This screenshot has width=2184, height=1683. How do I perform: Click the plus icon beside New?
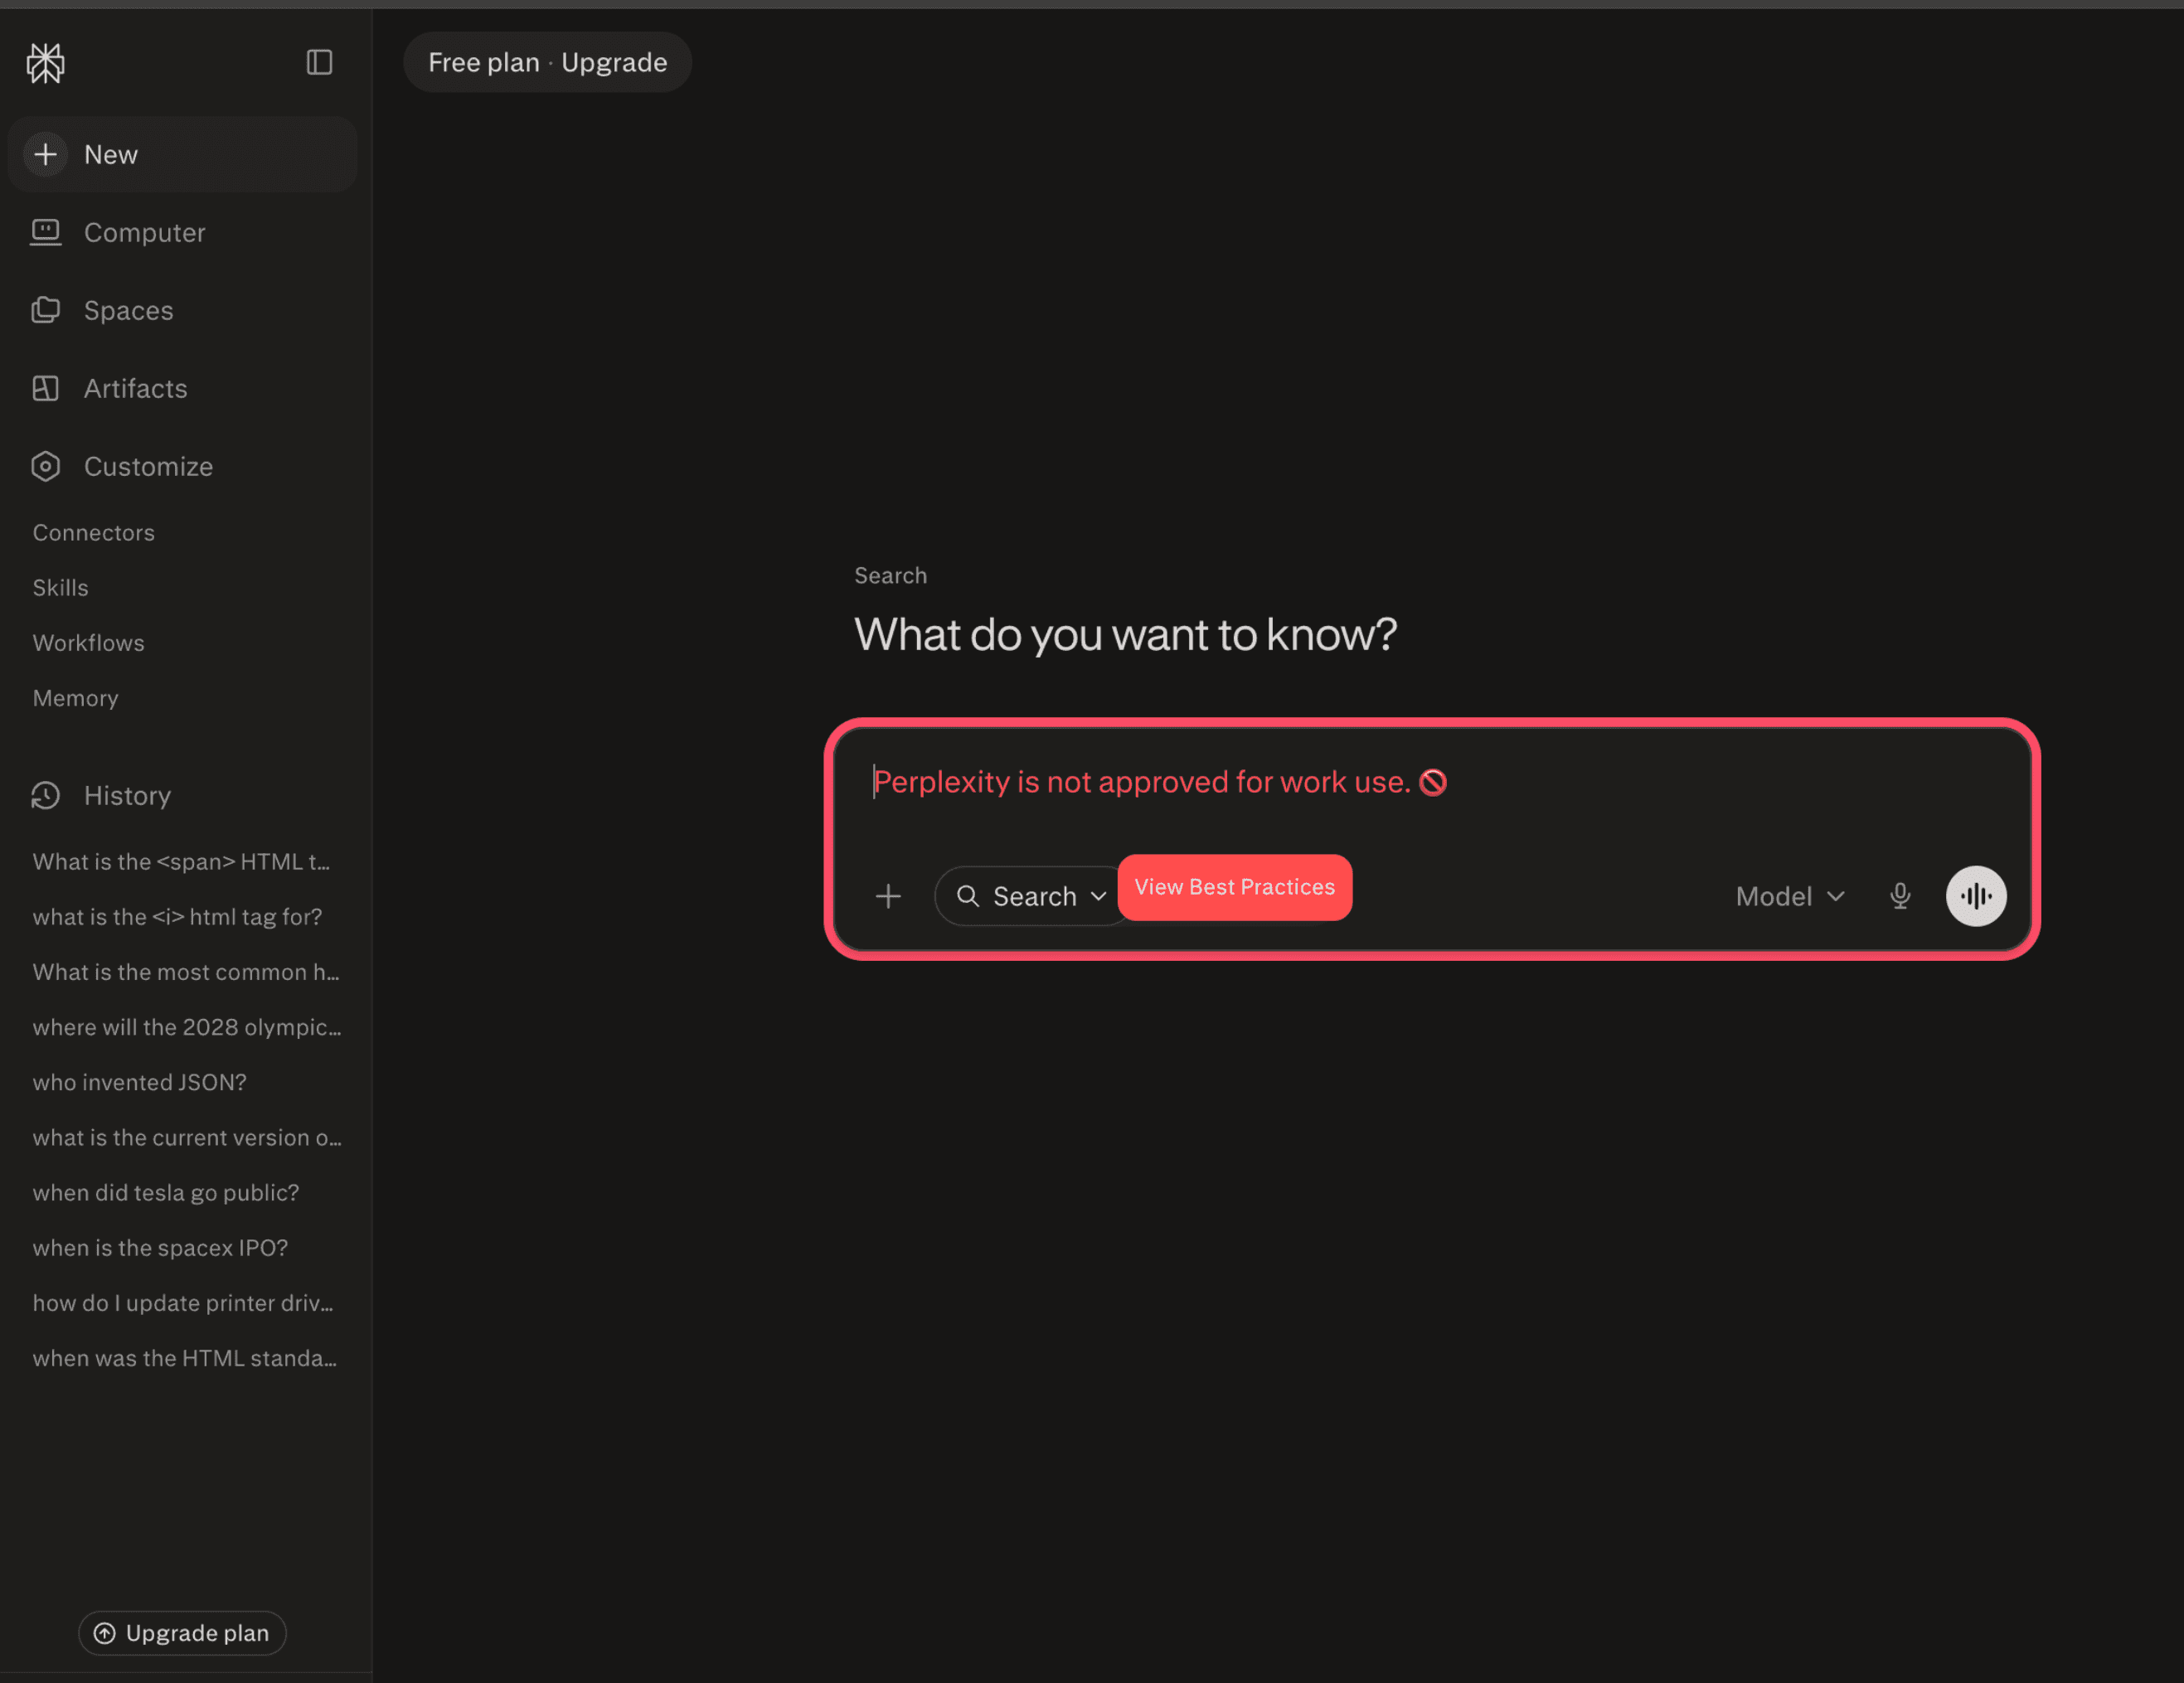[45, 154]
